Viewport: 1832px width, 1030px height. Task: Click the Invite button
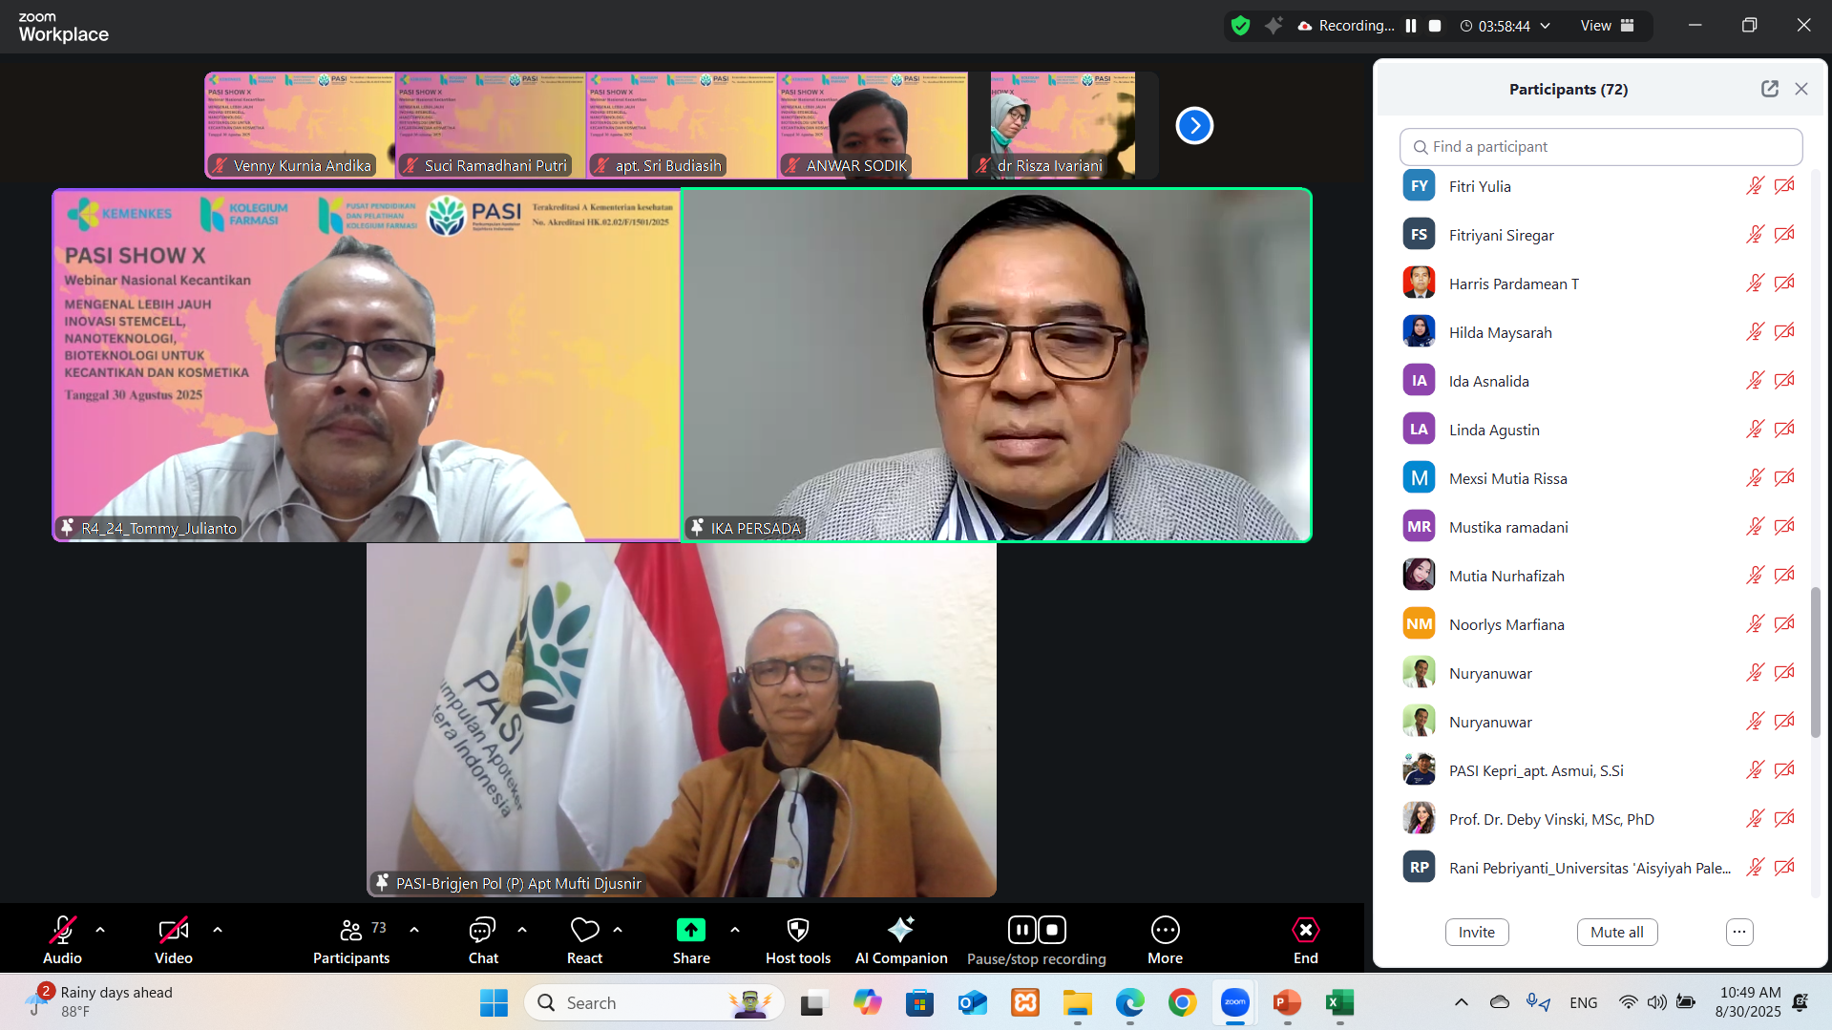pyautogui.click(x=1476, y=932)
